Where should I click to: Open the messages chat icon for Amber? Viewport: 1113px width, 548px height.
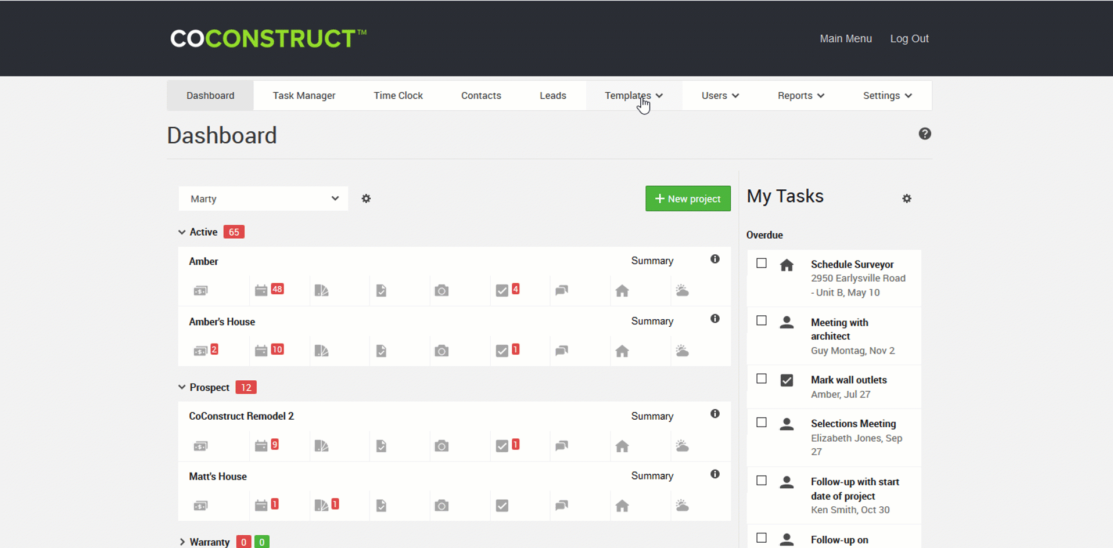[x=562, y=290]
